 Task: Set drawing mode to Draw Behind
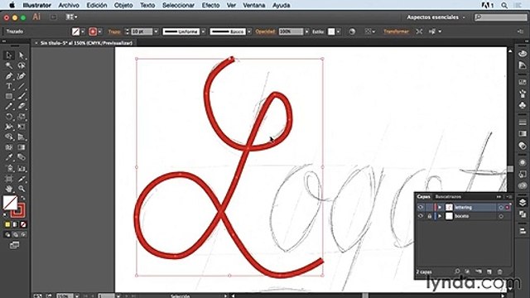click(x=15, y=235)
